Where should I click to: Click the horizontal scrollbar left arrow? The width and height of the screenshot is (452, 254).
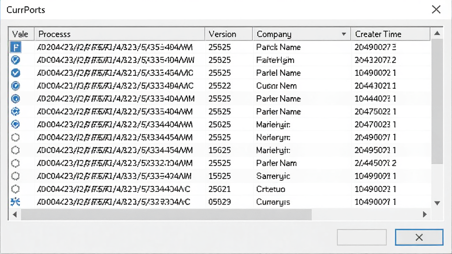(x=15, y=215)
